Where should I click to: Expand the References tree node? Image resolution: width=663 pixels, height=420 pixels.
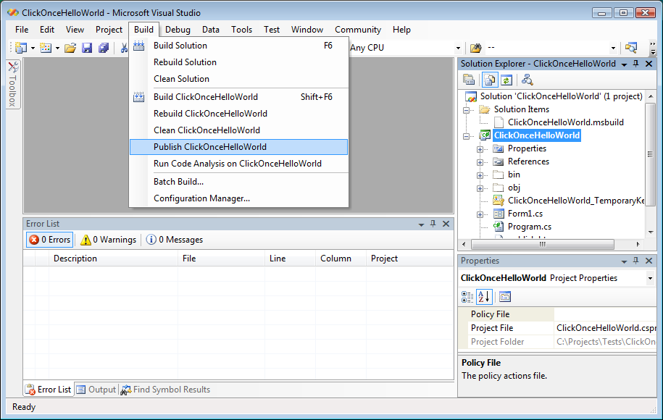click(x=480, y=162)
